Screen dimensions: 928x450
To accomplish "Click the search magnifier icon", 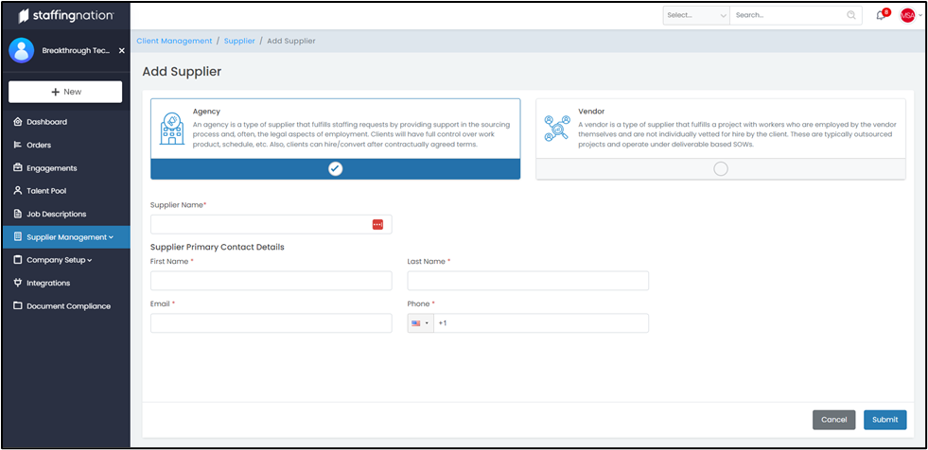I will 851,15.
